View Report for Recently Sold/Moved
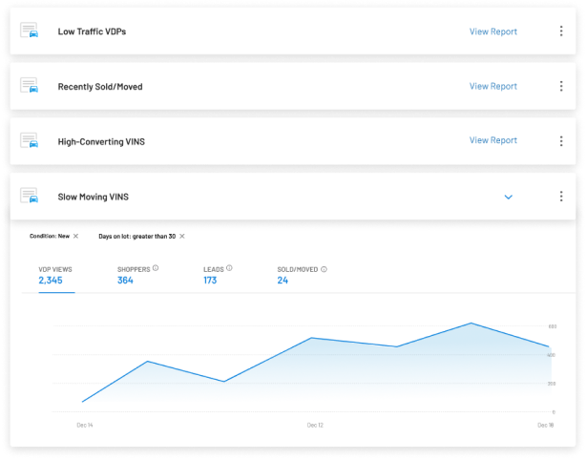Viewport: 586px width, 460px height. pyautogui.click(x=492, y=86)
